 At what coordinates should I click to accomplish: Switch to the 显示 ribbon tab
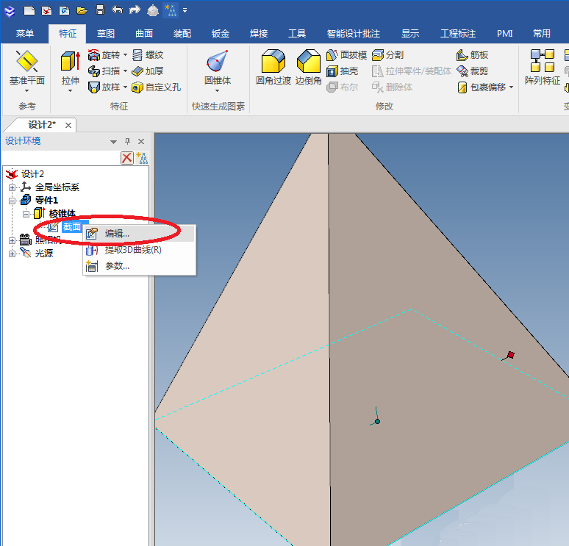(x=410, y=34)
